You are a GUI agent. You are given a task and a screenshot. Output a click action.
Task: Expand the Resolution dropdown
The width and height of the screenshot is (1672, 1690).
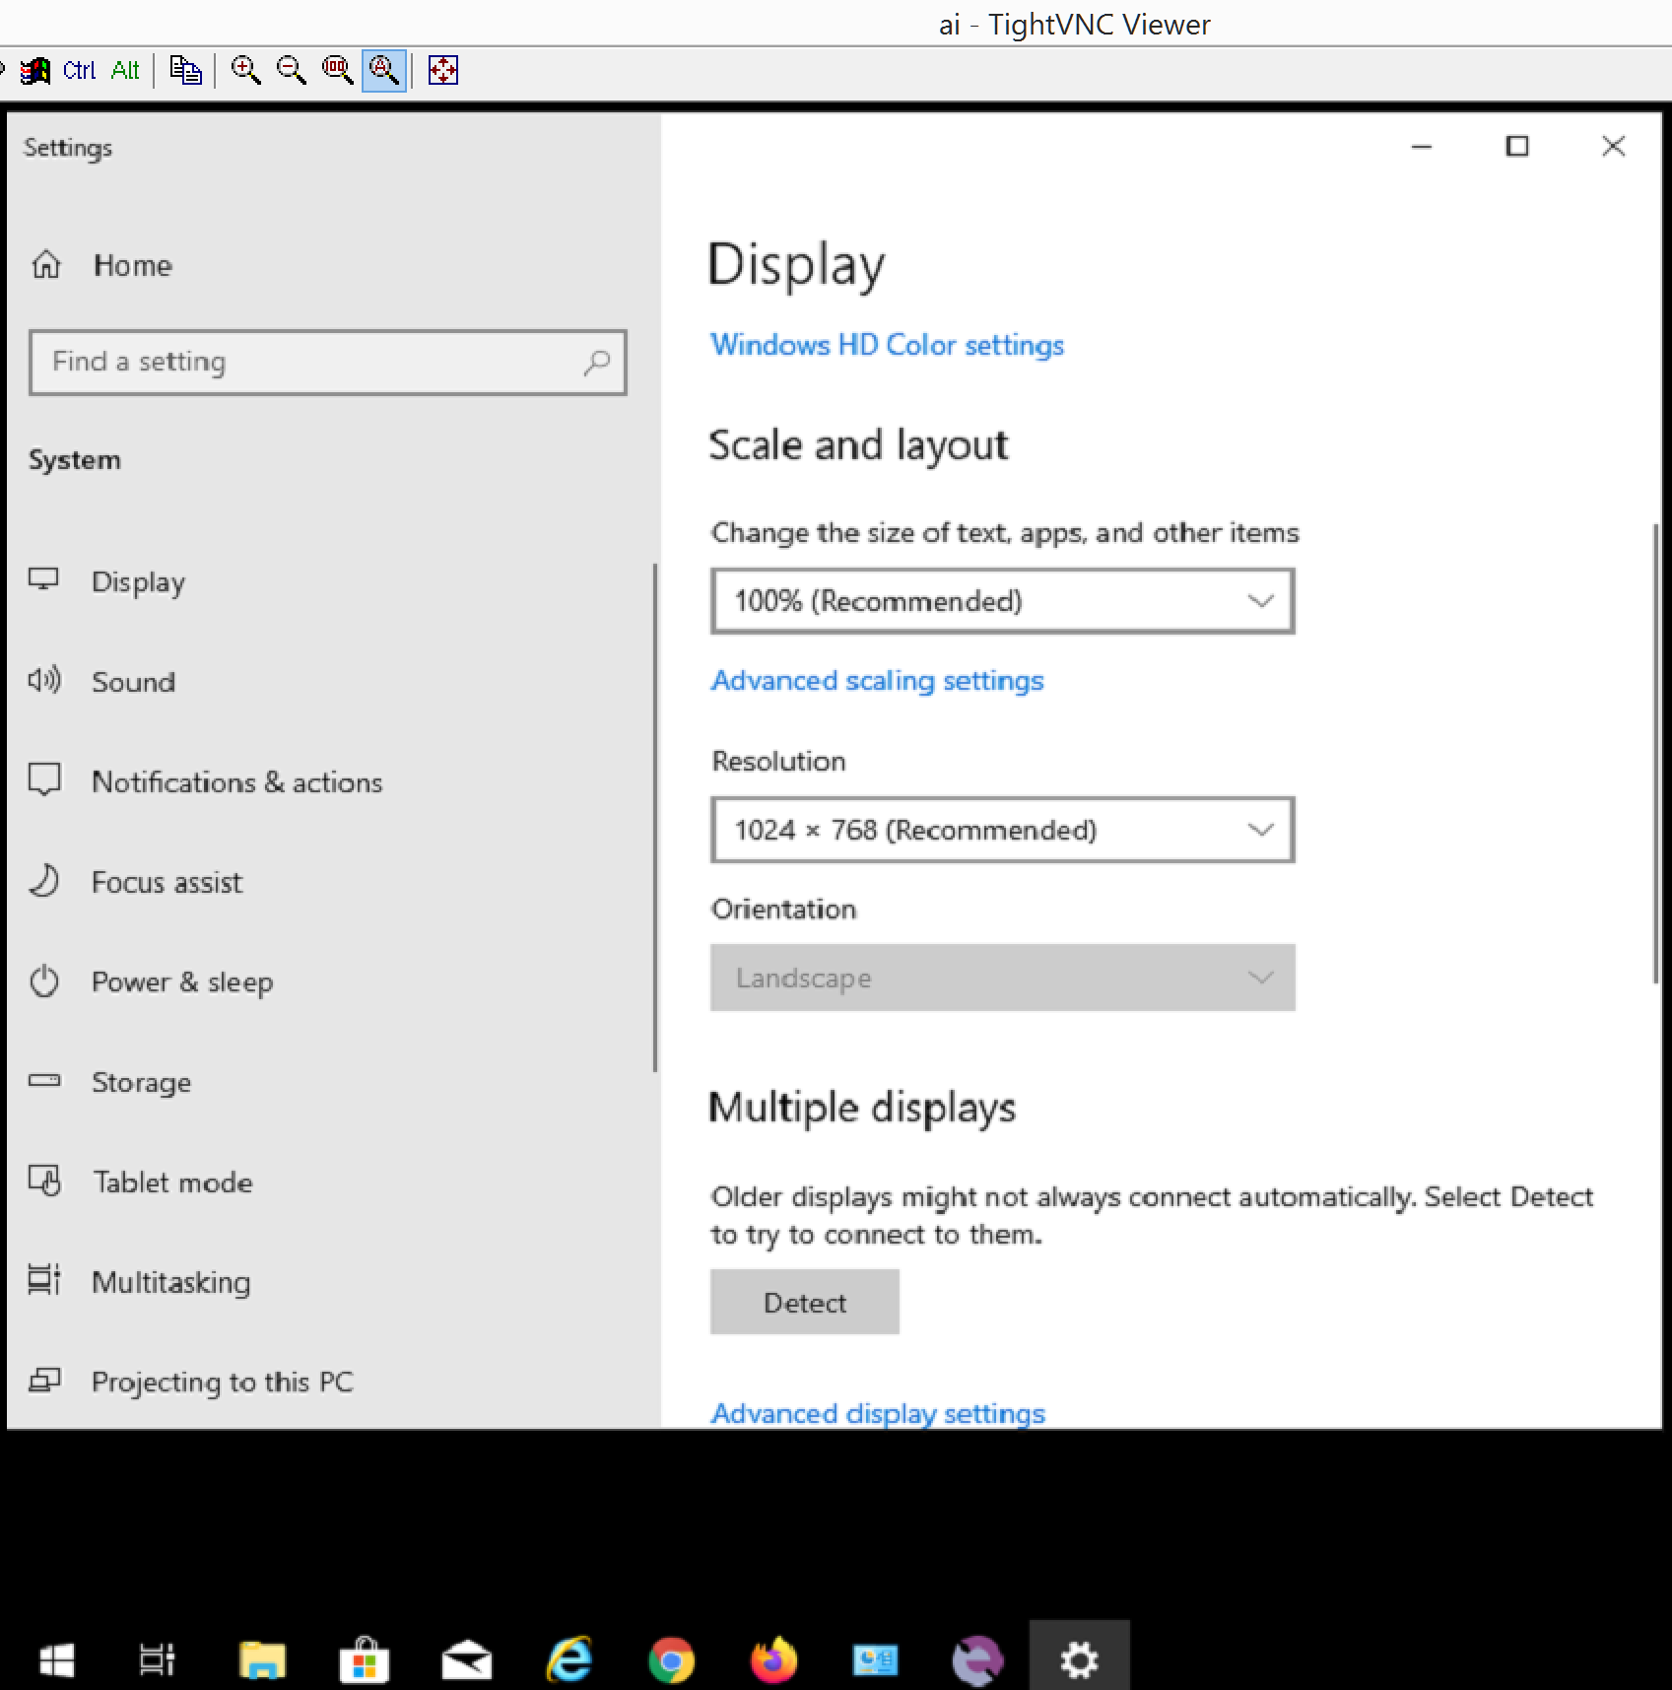tap(1002, 830)
